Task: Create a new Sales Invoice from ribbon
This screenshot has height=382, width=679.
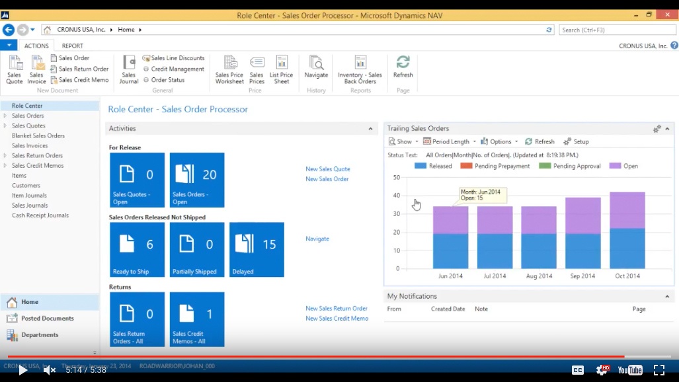Action: click(x=36, y=69)
